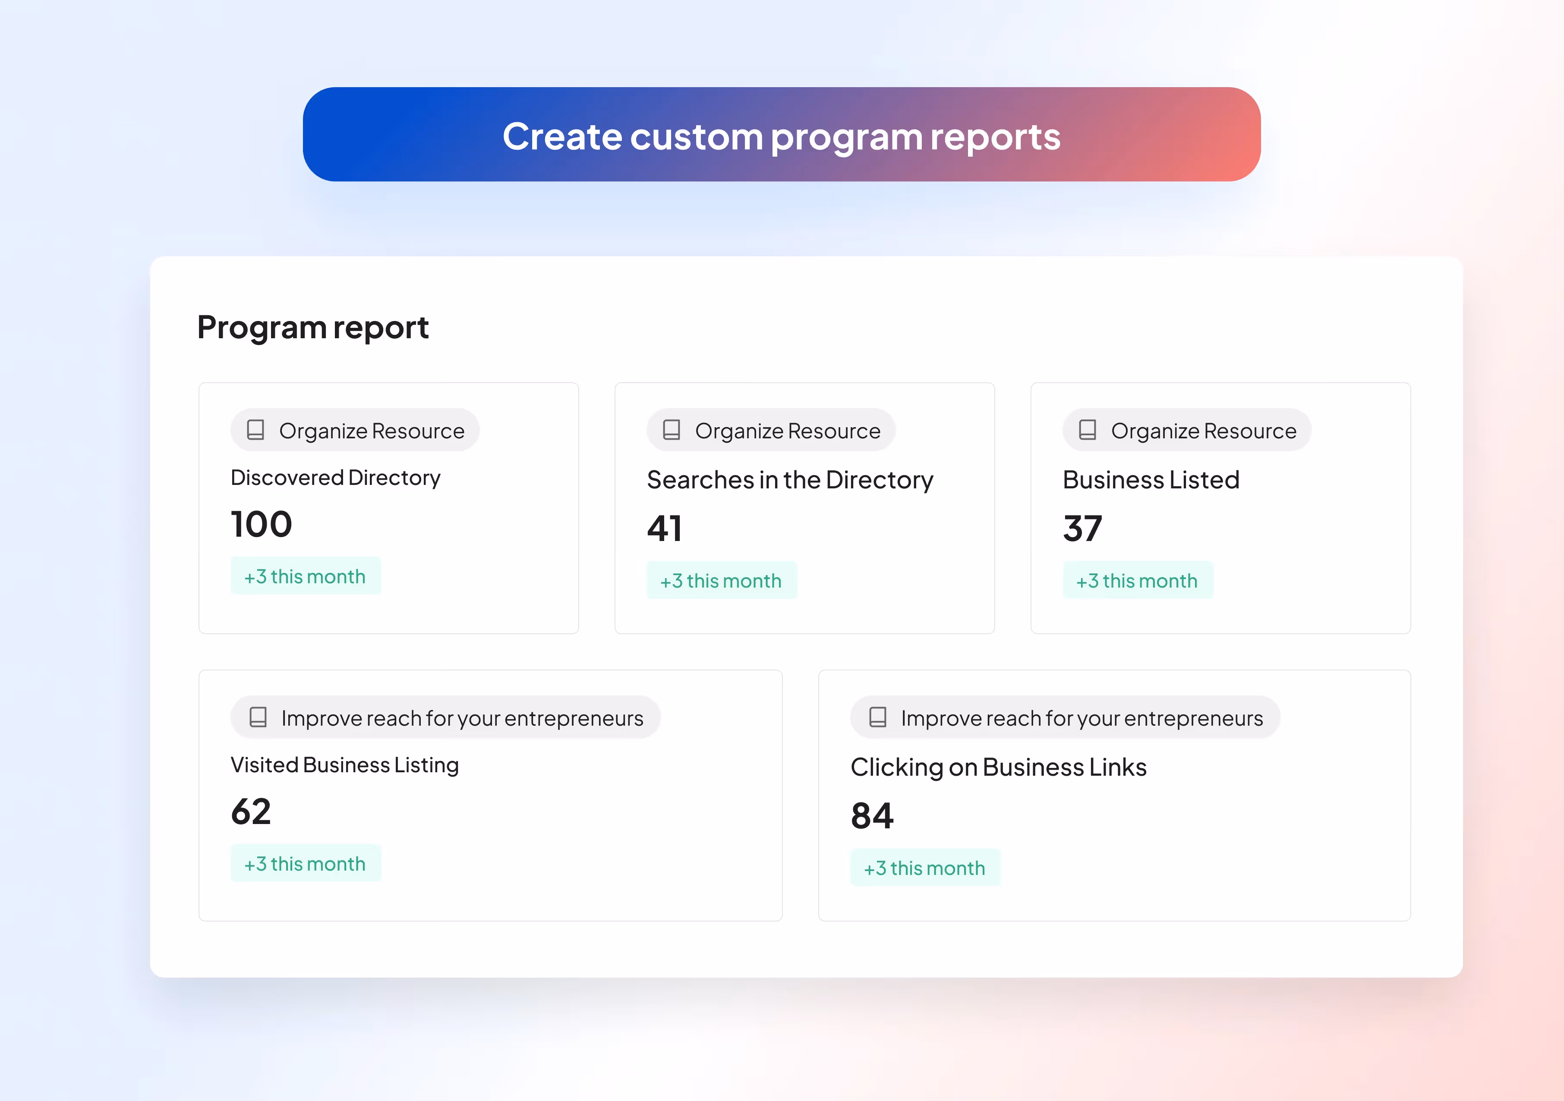The width and height of the screenshot is (1564, 1101).
Task: Open the Discovered Directory metric title
Action: (335, 477)
